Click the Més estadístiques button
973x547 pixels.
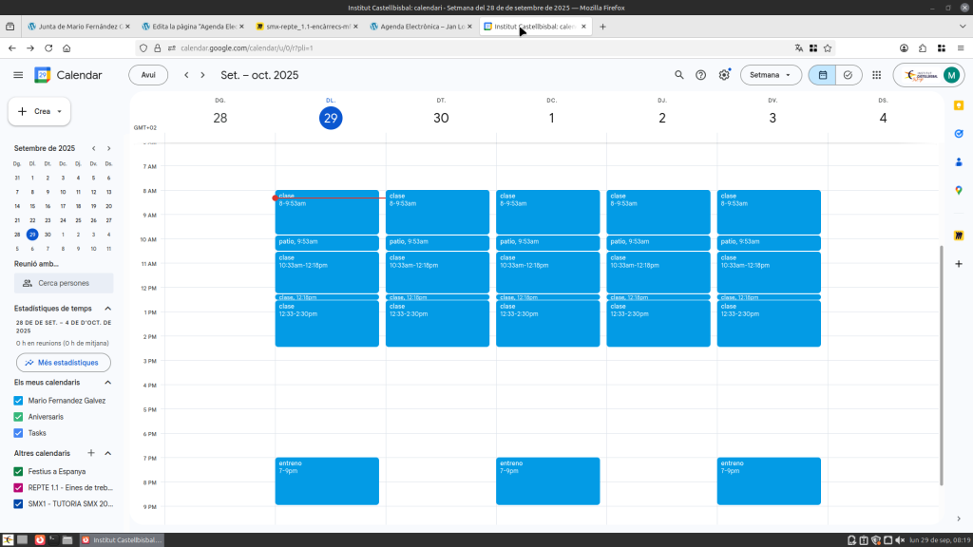pyautogui.click(x=64, y=362)
